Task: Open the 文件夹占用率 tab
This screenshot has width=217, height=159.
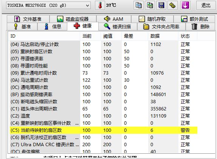Action: click(x=161, y=26)
